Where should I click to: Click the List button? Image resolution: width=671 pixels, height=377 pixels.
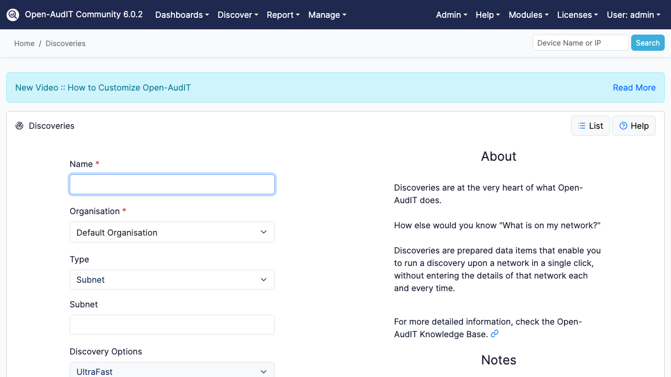(x=590, y=126)
